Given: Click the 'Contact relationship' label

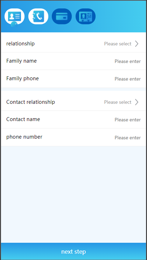Looking at the screenshot, I should (30, 102).
